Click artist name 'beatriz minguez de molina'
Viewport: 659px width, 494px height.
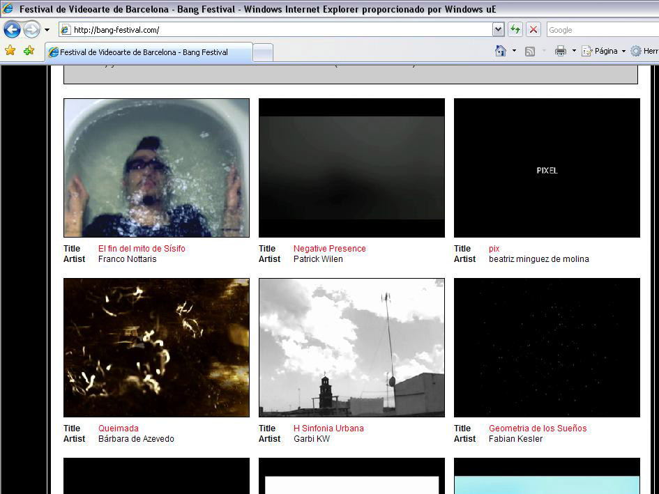(539, 259)
